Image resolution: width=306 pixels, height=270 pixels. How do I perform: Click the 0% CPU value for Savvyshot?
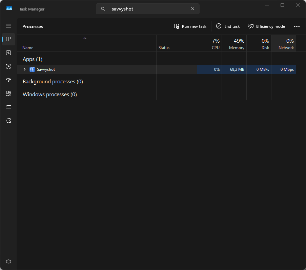pos(217,69)
